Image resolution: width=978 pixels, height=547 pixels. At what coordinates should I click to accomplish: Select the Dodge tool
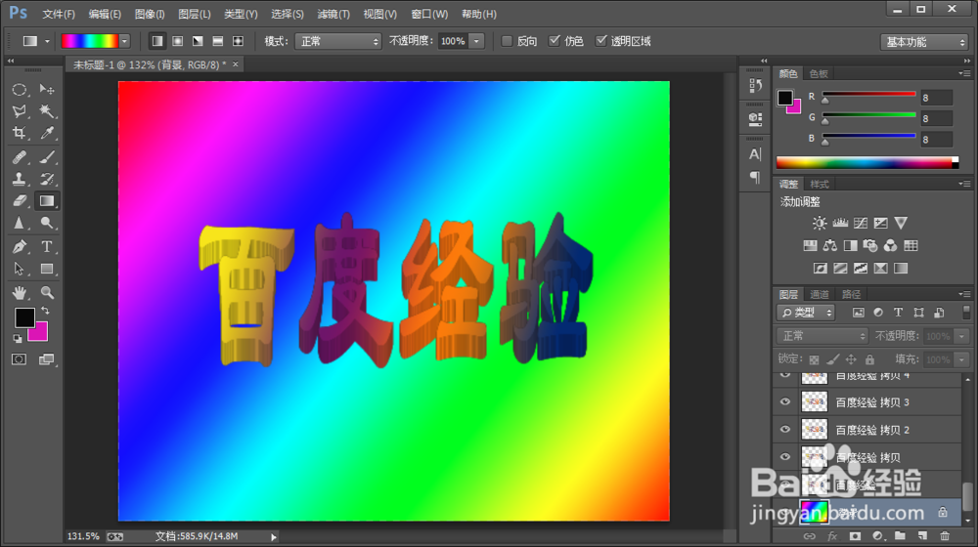[47, 223]
